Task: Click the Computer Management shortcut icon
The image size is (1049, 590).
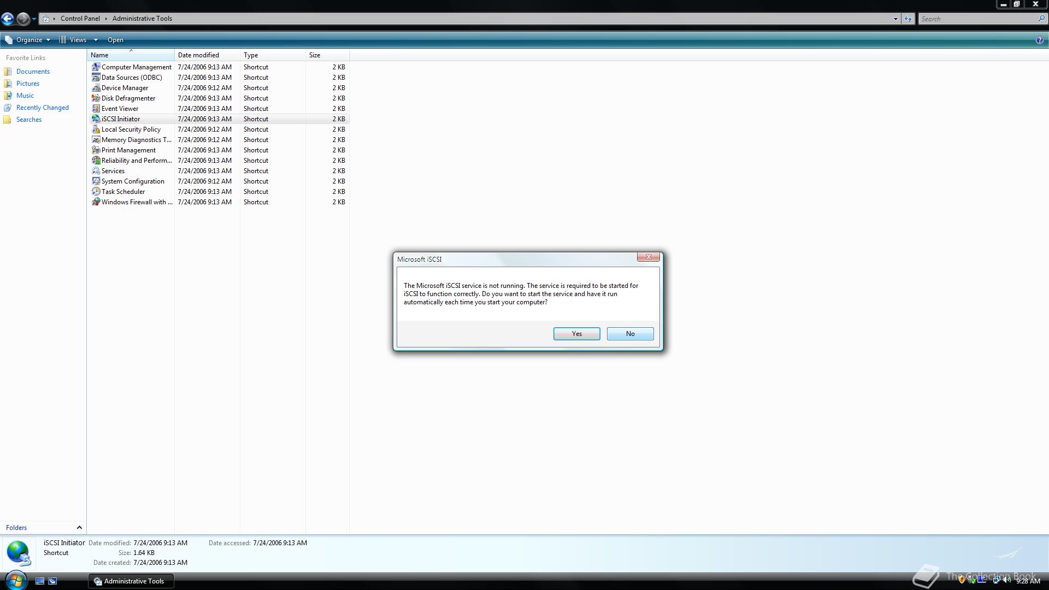Action: (x=96, y=67)
